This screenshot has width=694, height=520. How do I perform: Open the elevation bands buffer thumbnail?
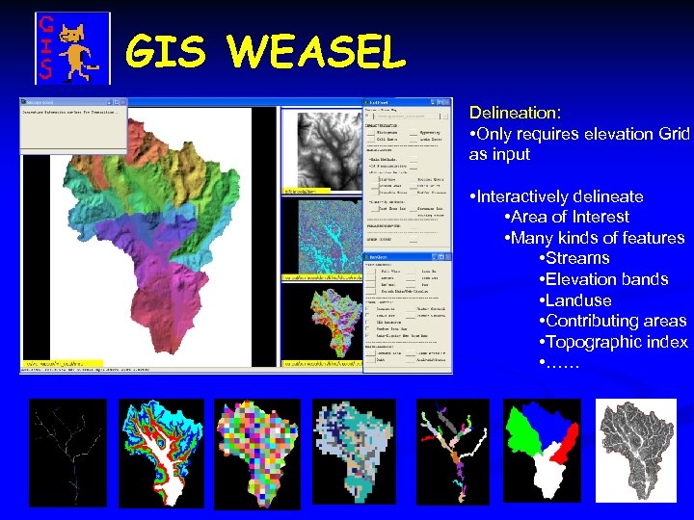[x=162, y=453]
